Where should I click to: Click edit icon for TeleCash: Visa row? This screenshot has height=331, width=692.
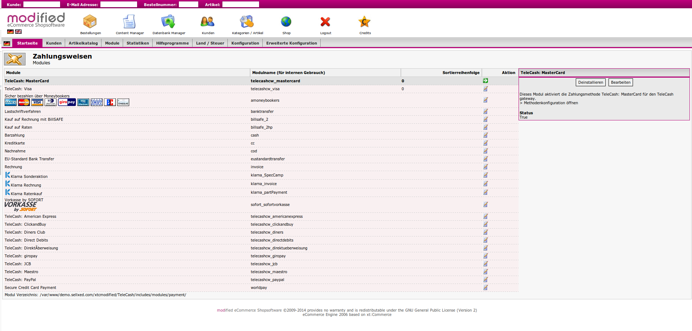(485, 89)
